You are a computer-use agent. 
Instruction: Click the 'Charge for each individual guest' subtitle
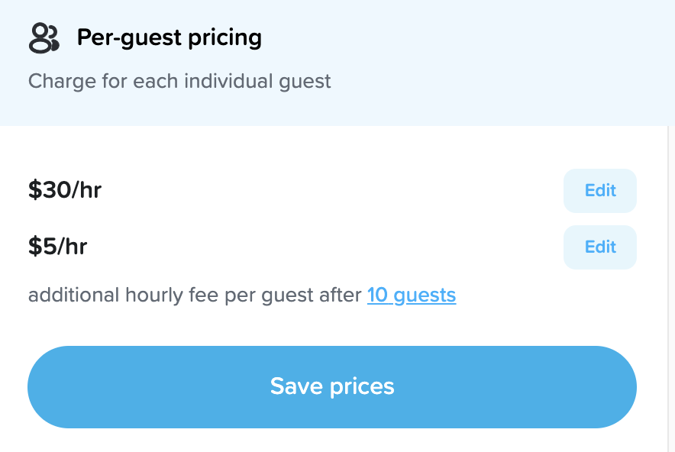[x=179, y=81]
